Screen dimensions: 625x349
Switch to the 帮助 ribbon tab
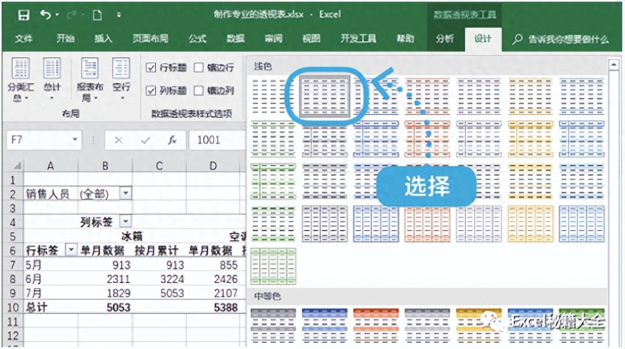click(x=405, y=39)
